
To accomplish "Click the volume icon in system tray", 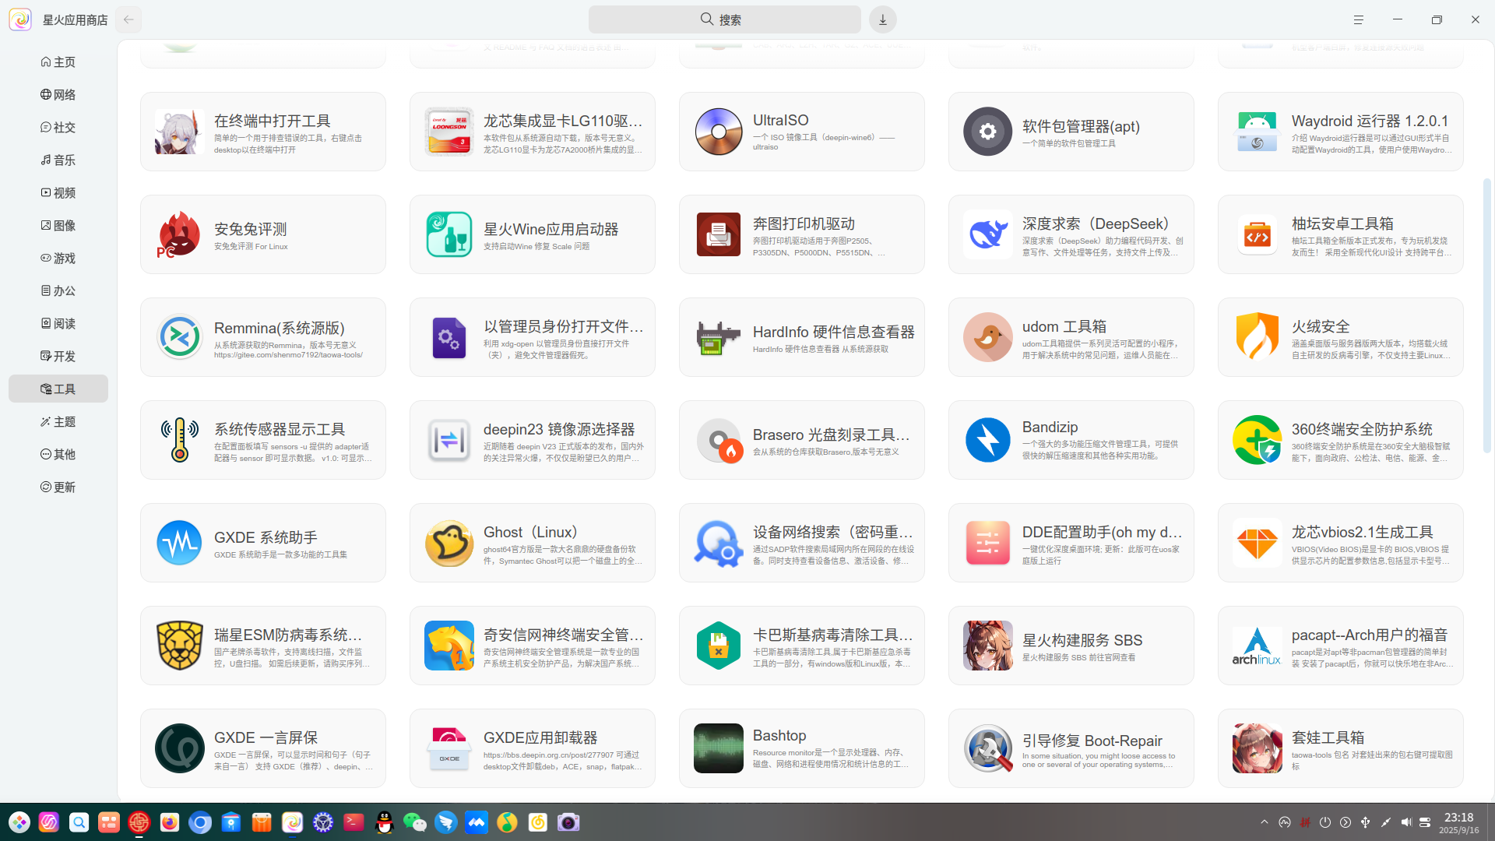I will (1405, 822).
